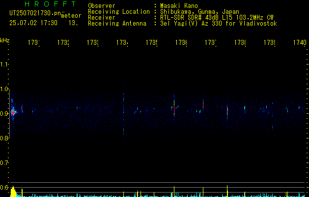This screenshot has height=197, width=309.
Task: Click the 'Receiving Location' label
Action: (x=119, y=12)
